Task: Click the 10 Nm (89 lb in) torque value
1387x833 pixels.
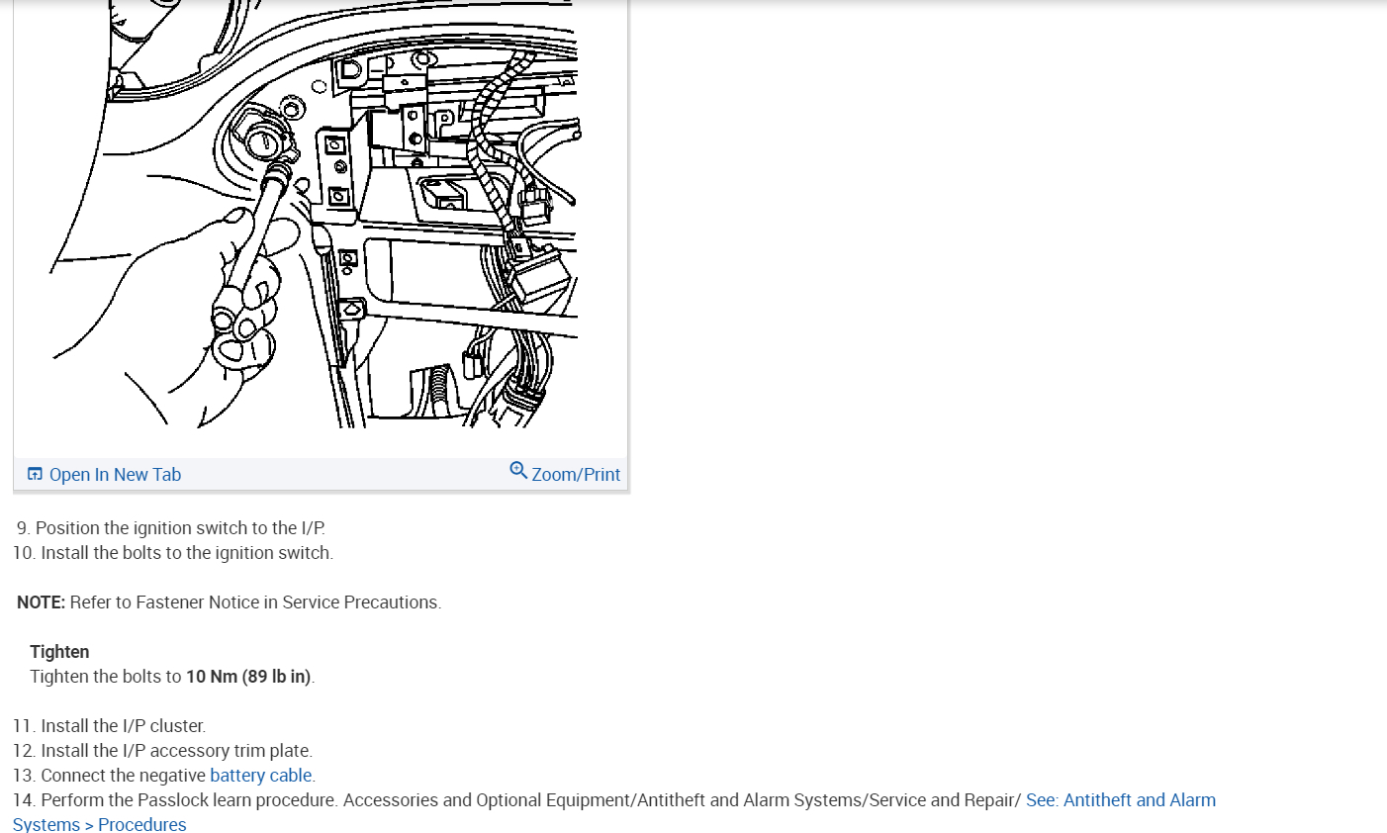Action: coord(248,677)
